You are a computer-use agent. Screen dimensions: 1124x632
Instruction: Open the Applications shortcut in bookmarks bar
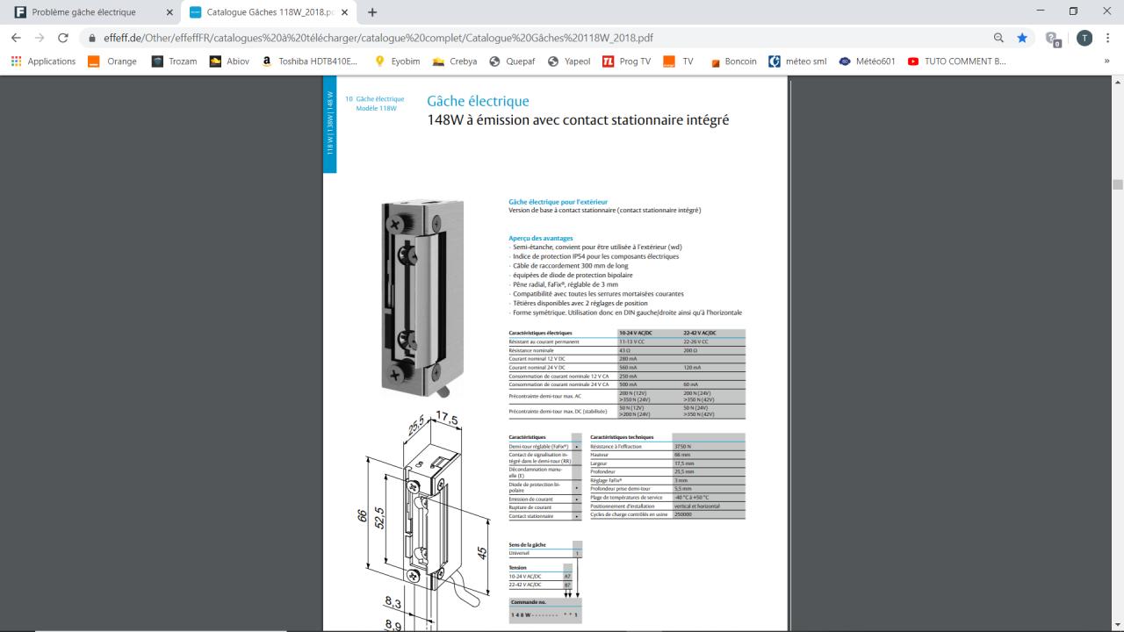click(x=43, y=61)
